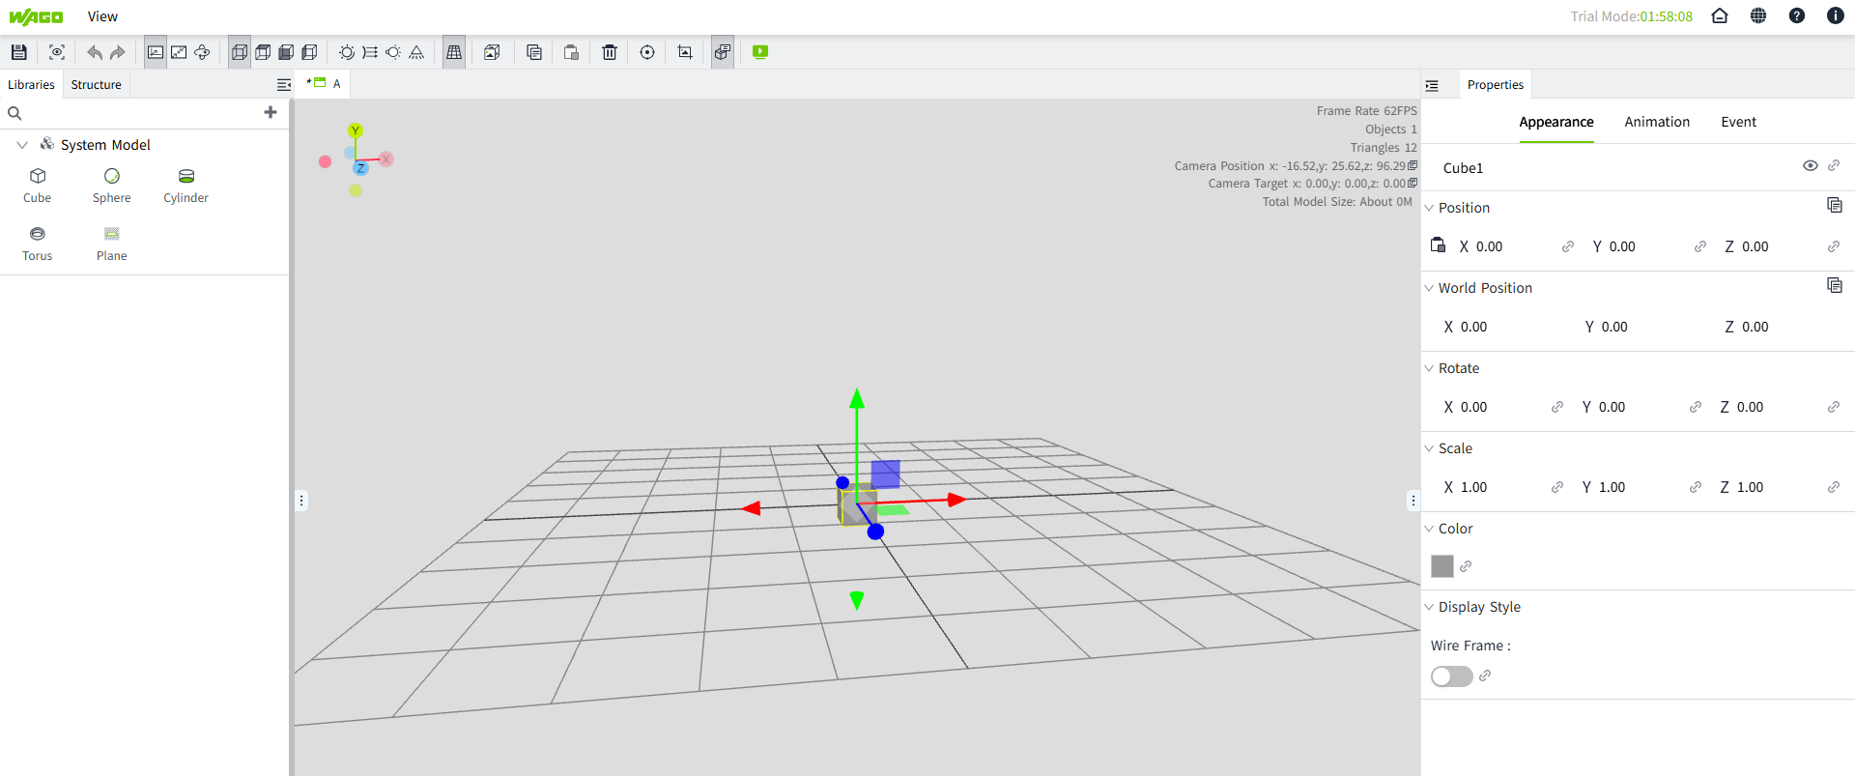Click the Delete trash can icon

609,52
